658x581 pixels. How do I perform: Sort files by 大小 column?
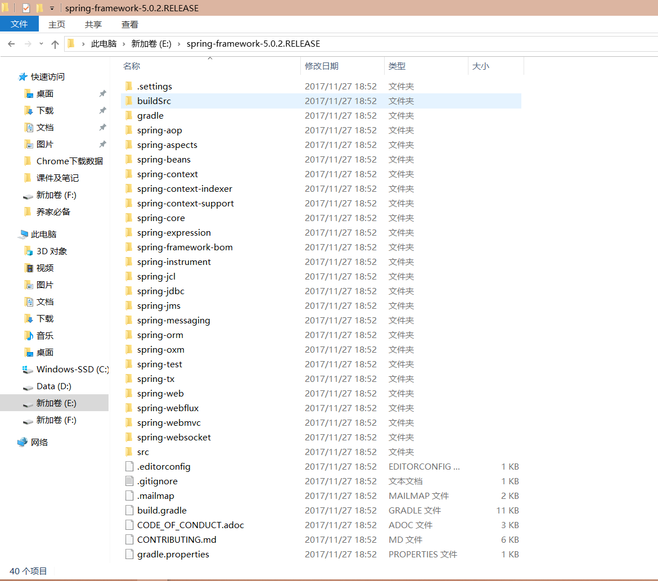click(481, 66)
